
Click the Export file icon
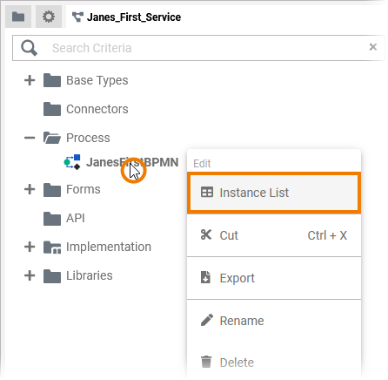205,277
